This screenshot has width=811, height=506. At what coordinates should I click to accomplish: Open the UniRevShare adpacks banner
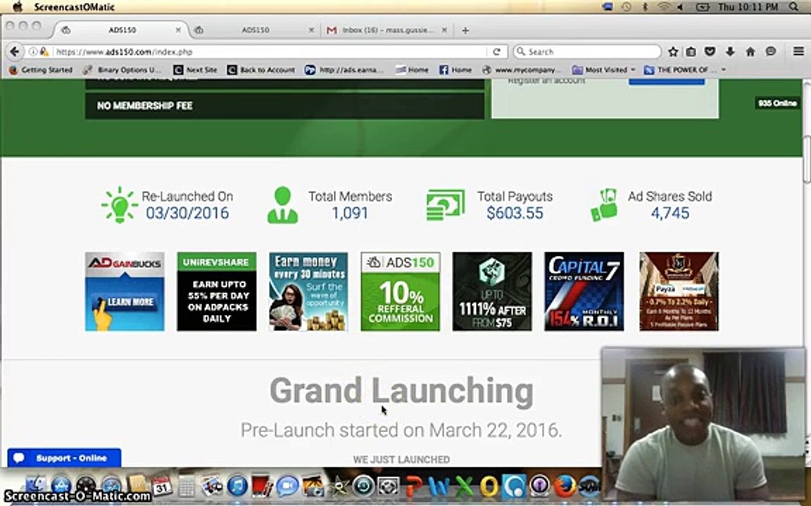[x=217, y=292]
